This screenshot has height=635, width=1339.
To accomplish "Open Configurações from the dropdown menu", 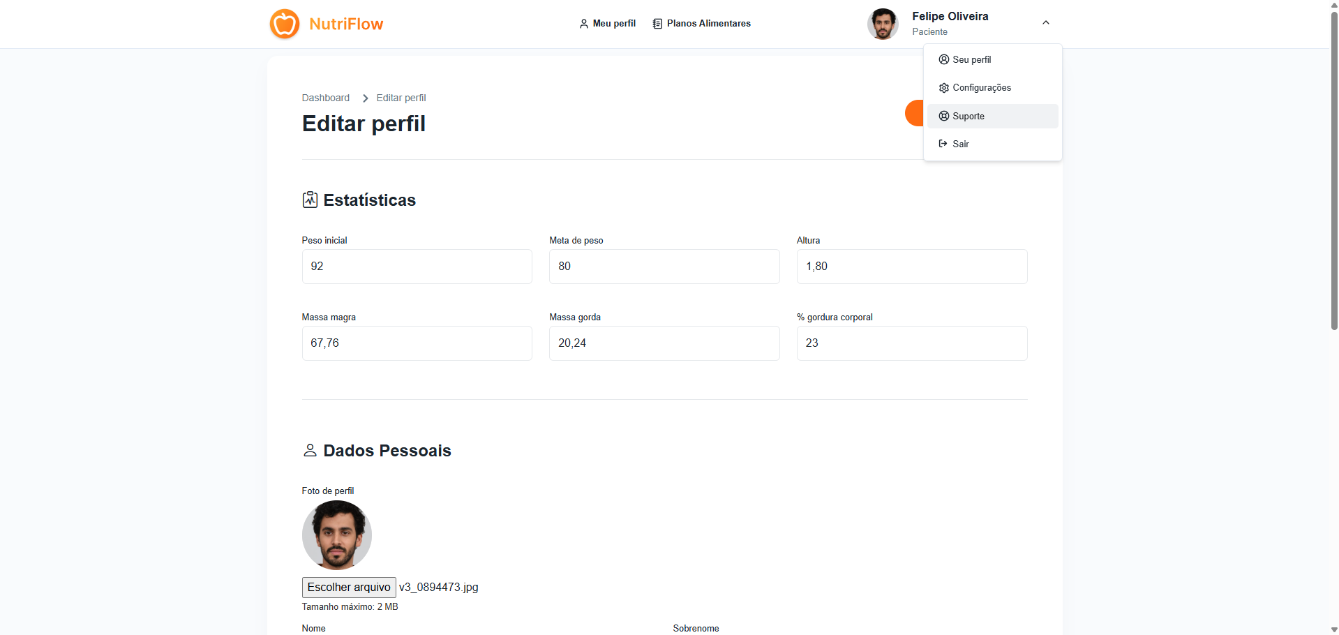I will (981, 88).
